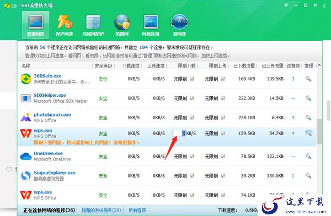Edit download limit for SDXHelper.exe
331x216 pixels.
[x=192, y=98]
